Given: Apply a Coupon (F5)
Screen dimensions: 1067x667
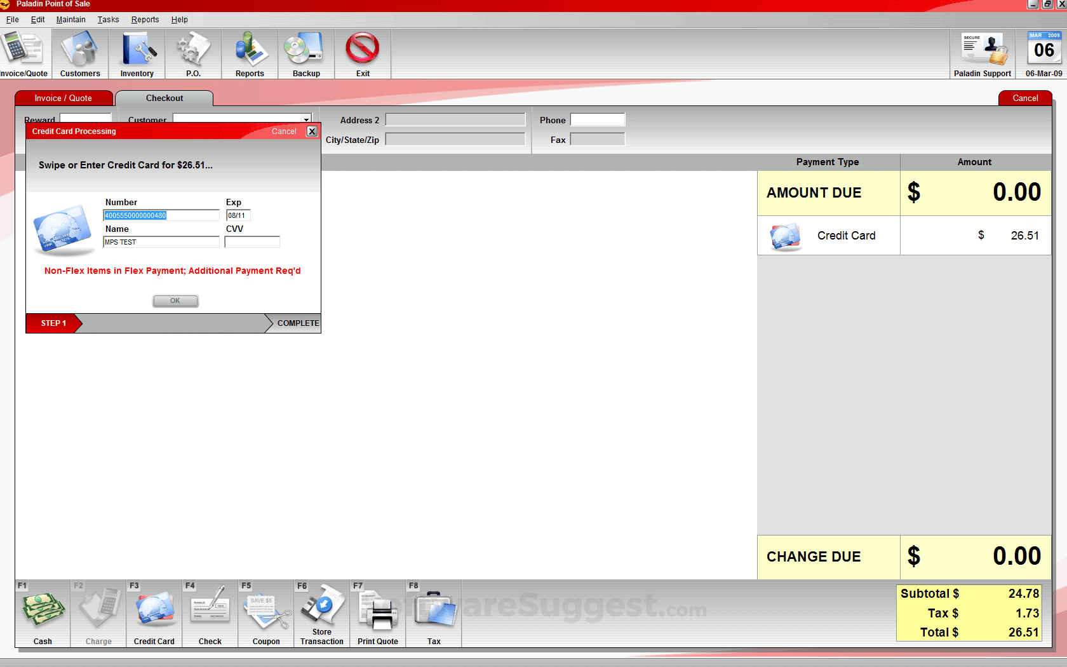Looking at the screenshot, I should tap(265, 613).
